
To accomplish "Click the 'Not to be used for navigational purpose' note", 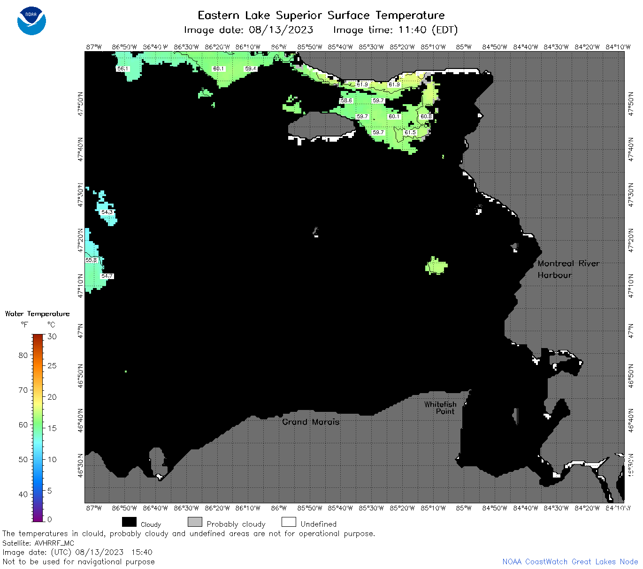I will (x=78, y=561).
